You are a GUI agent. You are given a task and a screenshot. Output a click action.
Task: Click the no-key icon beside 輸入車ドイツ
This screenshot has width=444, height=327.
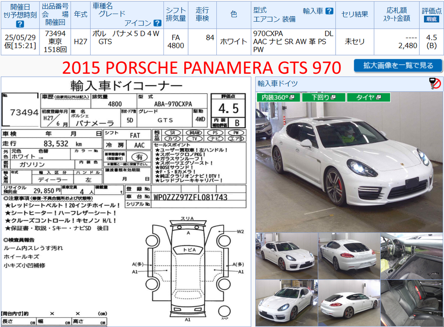(x=435, y=84)
